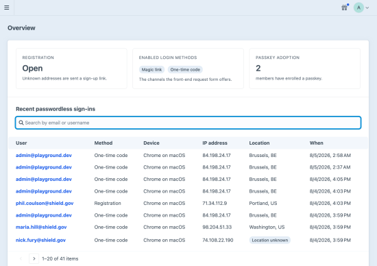Open the gift what's-new icon

click(x=344, y=8)
